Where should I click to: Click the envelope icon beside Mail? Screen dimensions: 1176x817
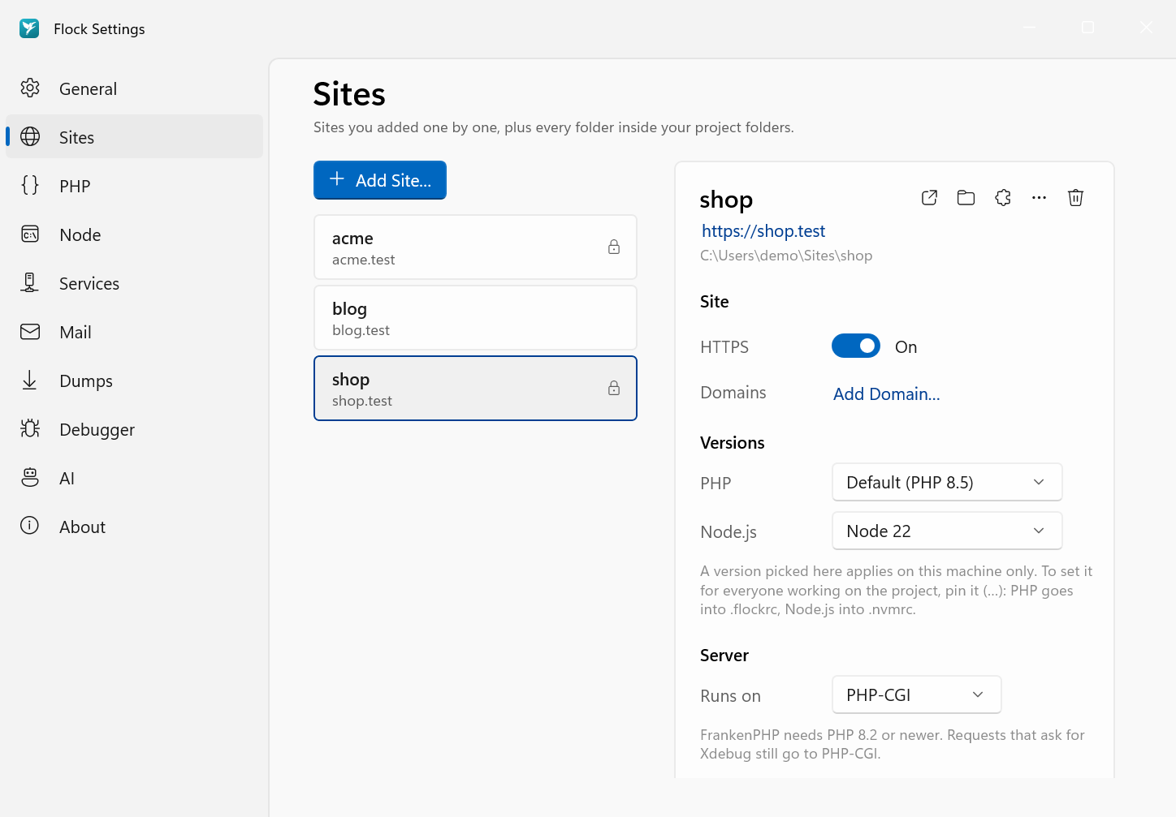[x=30, y=332]
